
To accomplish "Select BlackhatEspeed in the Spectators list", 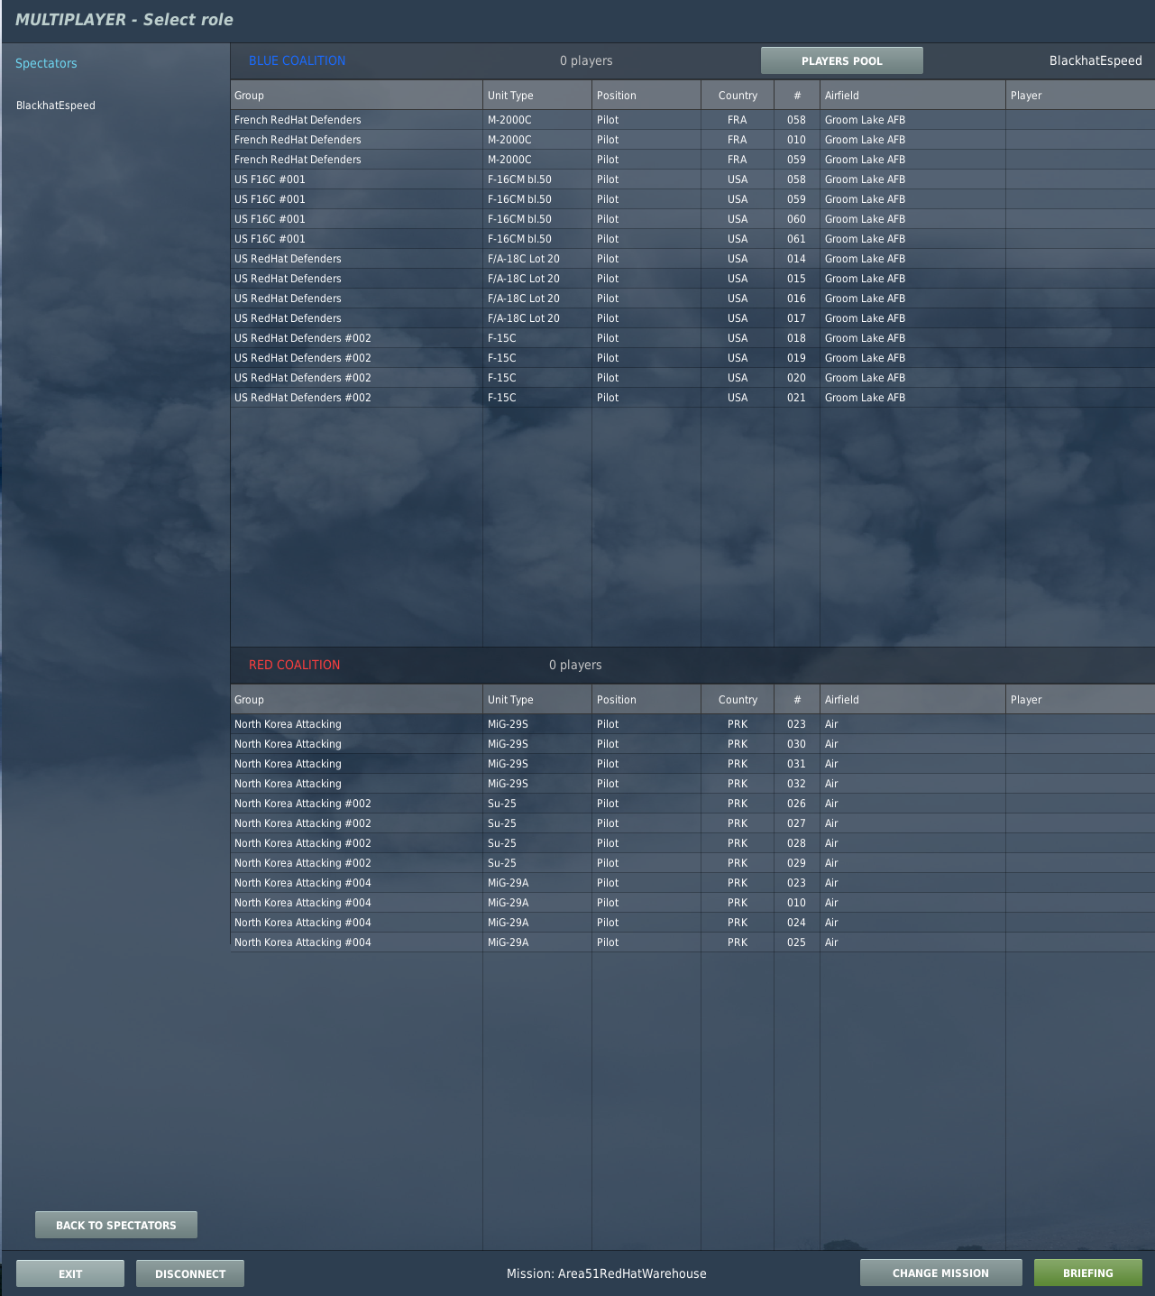I will [x=56, y=106].
